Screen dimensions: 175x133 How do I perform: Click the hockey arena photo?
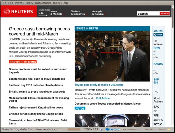pos(112,120)
